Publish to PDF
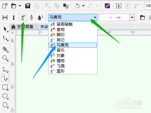 [x=137, y=6]
